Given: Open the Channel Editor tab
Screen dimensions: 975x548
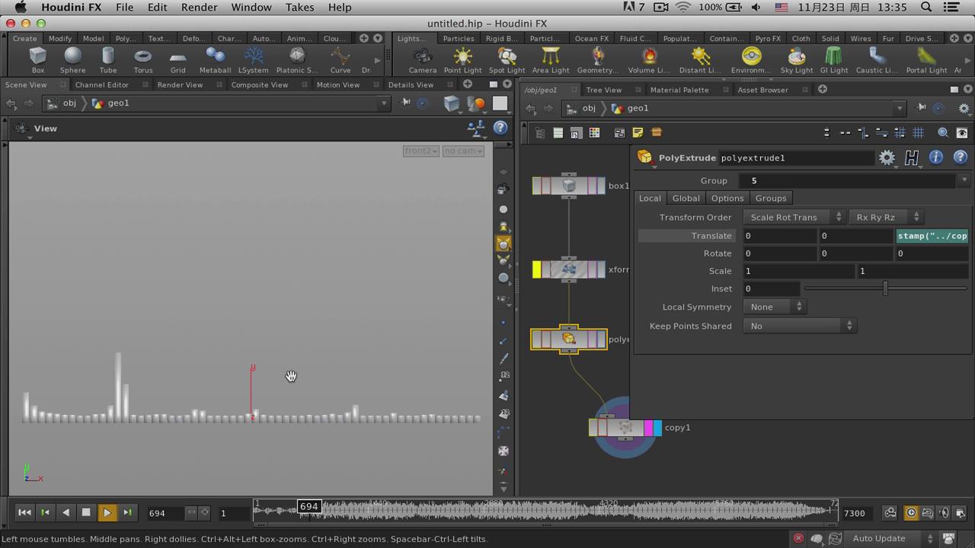Looking at the screenshot, I should (x=101, y=84).
